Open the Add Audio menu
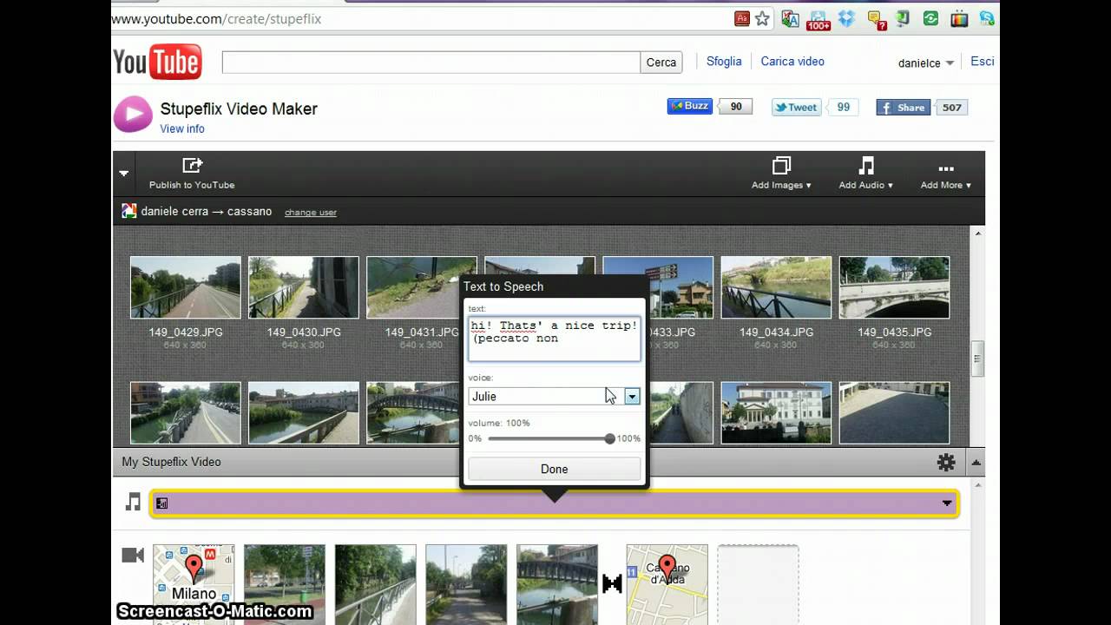 [865, 173]
